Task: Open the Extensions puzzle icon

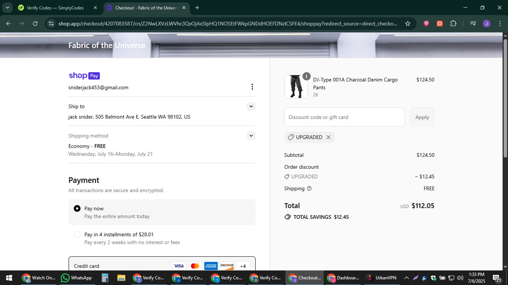Action: [x=453, y=24]
